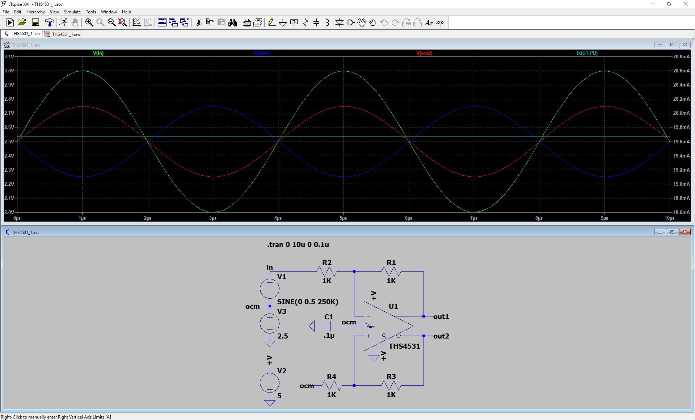Click the Zoom Full Extents icon
The width and height of the screenshot is (695, 420).
click(x=123, y=23)
